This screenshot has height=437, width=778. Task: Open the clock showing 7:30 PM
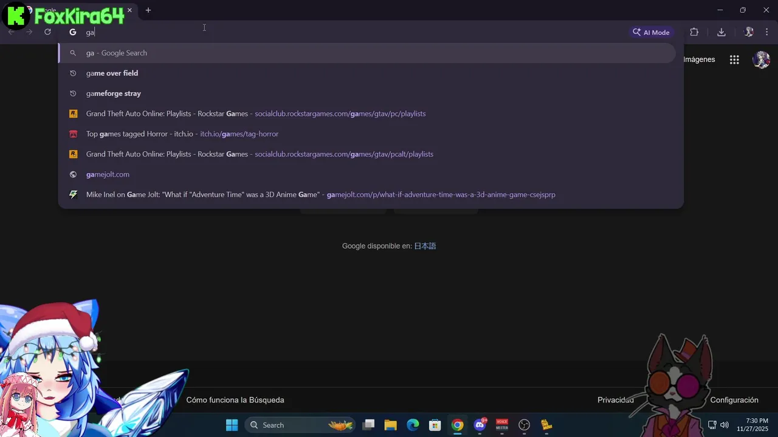pos(752,425)
